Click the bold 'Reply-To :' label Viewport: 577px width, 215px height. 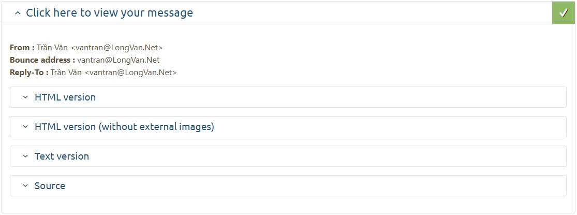[x=29, y=73]
